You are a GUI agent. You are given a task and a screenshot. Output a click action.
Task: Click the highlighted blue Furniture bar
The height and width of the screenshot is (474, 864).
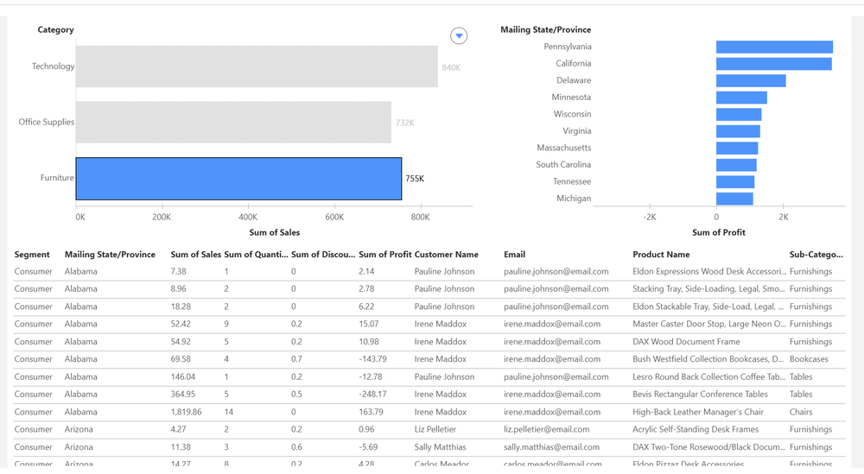(238, 179)
